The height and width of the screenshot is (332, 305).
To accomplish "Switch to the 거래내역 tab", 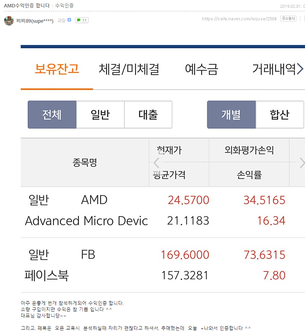I will tap(274, 69).
